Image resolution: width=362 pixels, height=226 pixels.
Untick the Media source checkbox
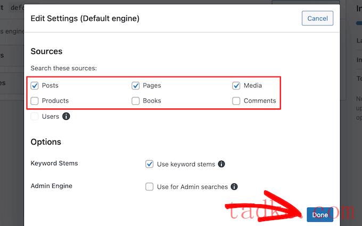(x=236, y=85)
